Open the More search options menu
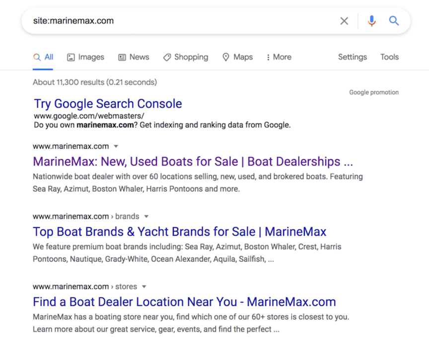This screenshot has width=429, height=341. 279,57
